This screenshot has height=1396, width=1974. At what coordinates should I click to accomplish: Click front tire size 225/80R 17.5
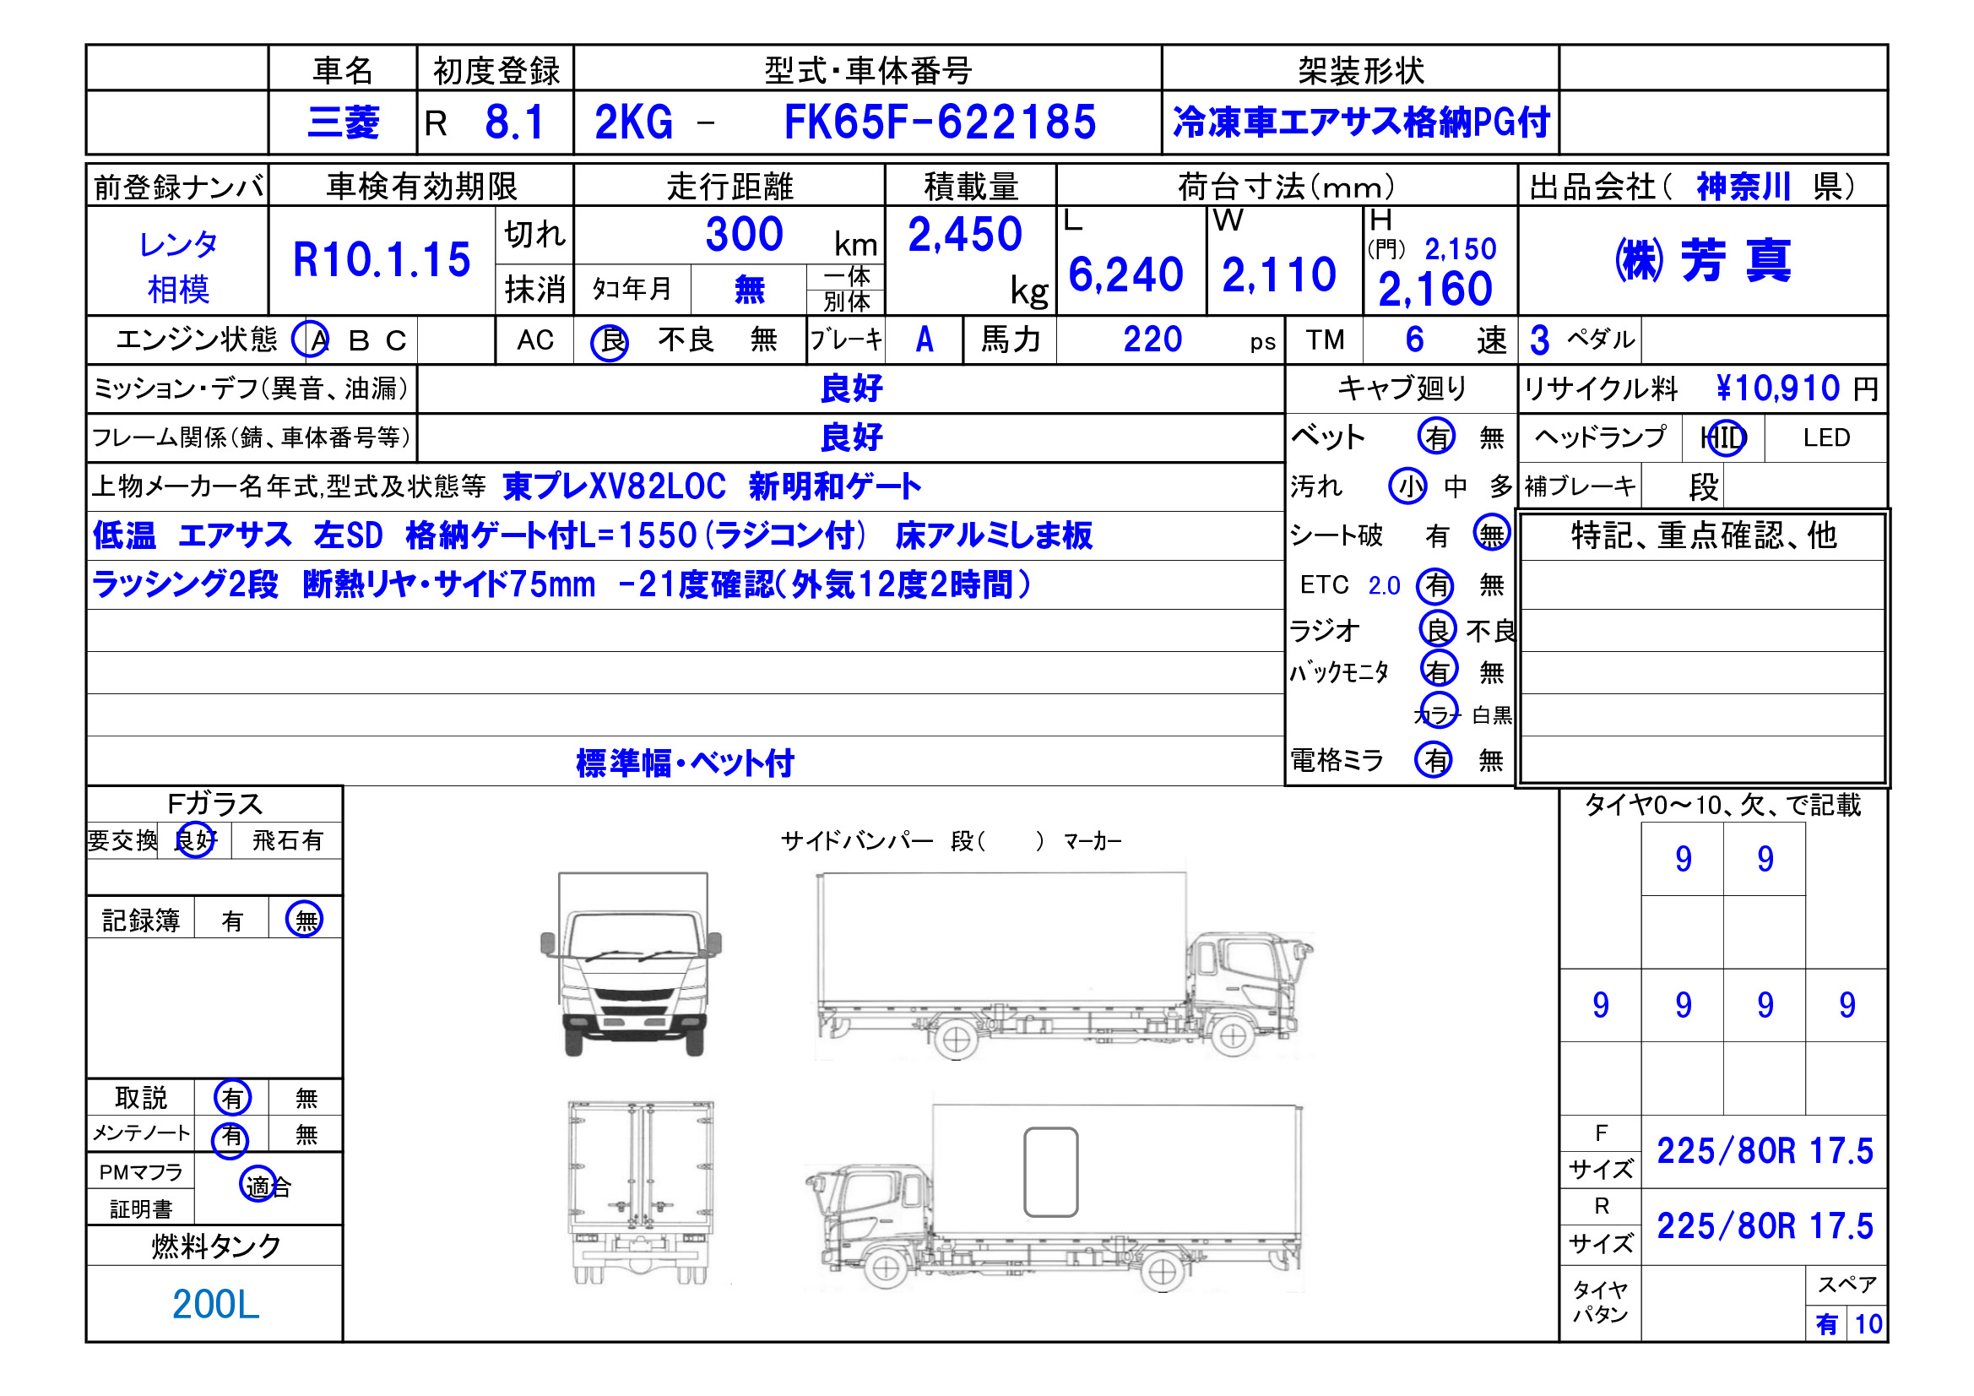click(x=1765, y=1152)
